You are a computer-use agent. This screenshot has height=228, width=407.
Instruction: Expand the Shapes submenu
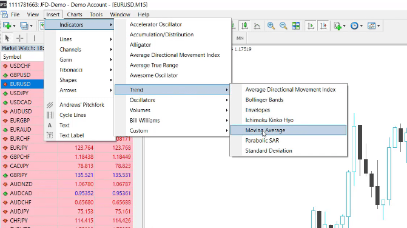[79, 80]
